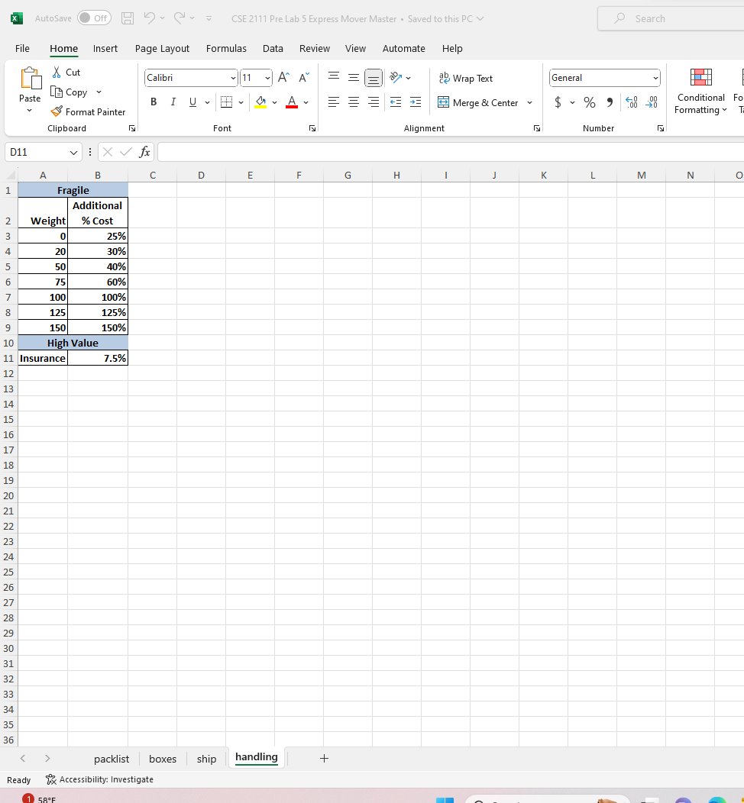The image size is (744, 803).
Task: Open the packlist sheet tab
Action: point(112,759)
